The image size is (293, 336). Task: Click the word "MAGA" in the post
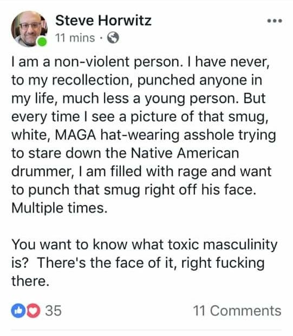coord(75,135)
